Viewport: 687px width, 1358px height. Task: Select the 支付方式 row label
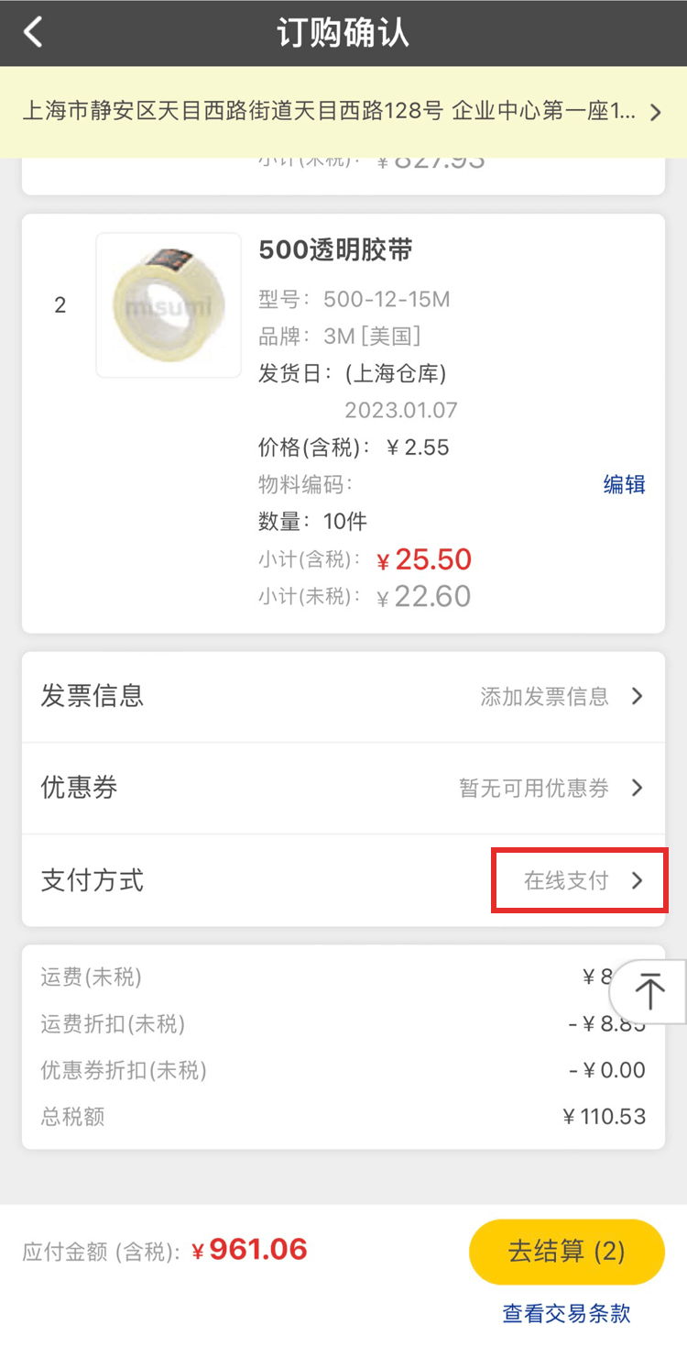coord(93,880)
